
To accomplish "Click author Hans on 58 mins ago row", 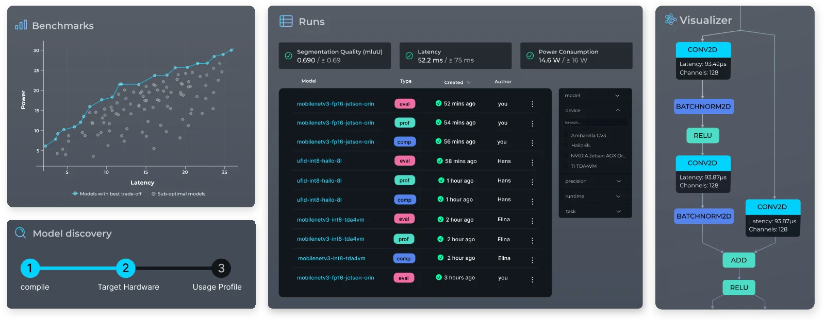I will 504,161.
